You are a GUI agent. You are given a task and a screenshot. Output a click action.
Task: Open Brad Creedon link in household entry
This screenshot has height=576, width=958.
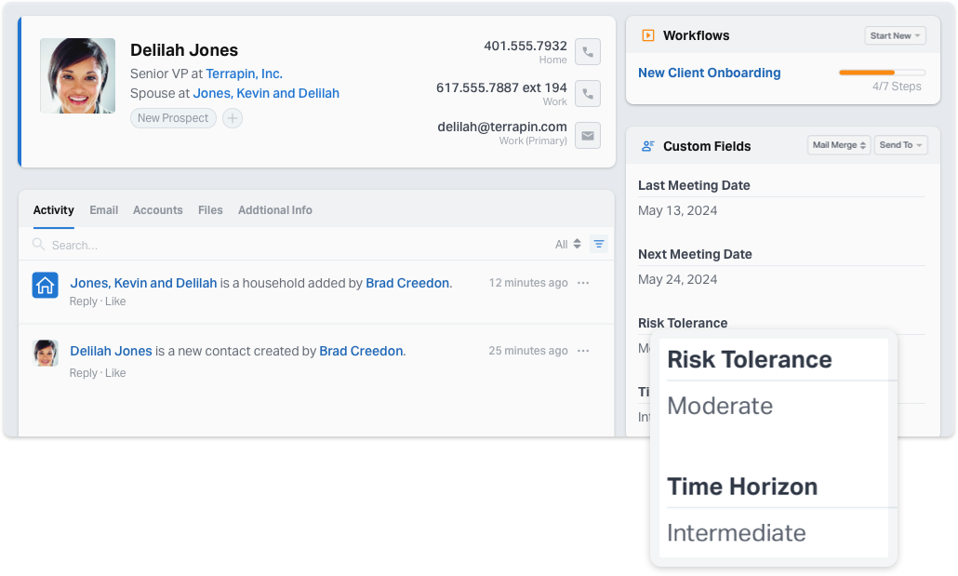(407, 283)
